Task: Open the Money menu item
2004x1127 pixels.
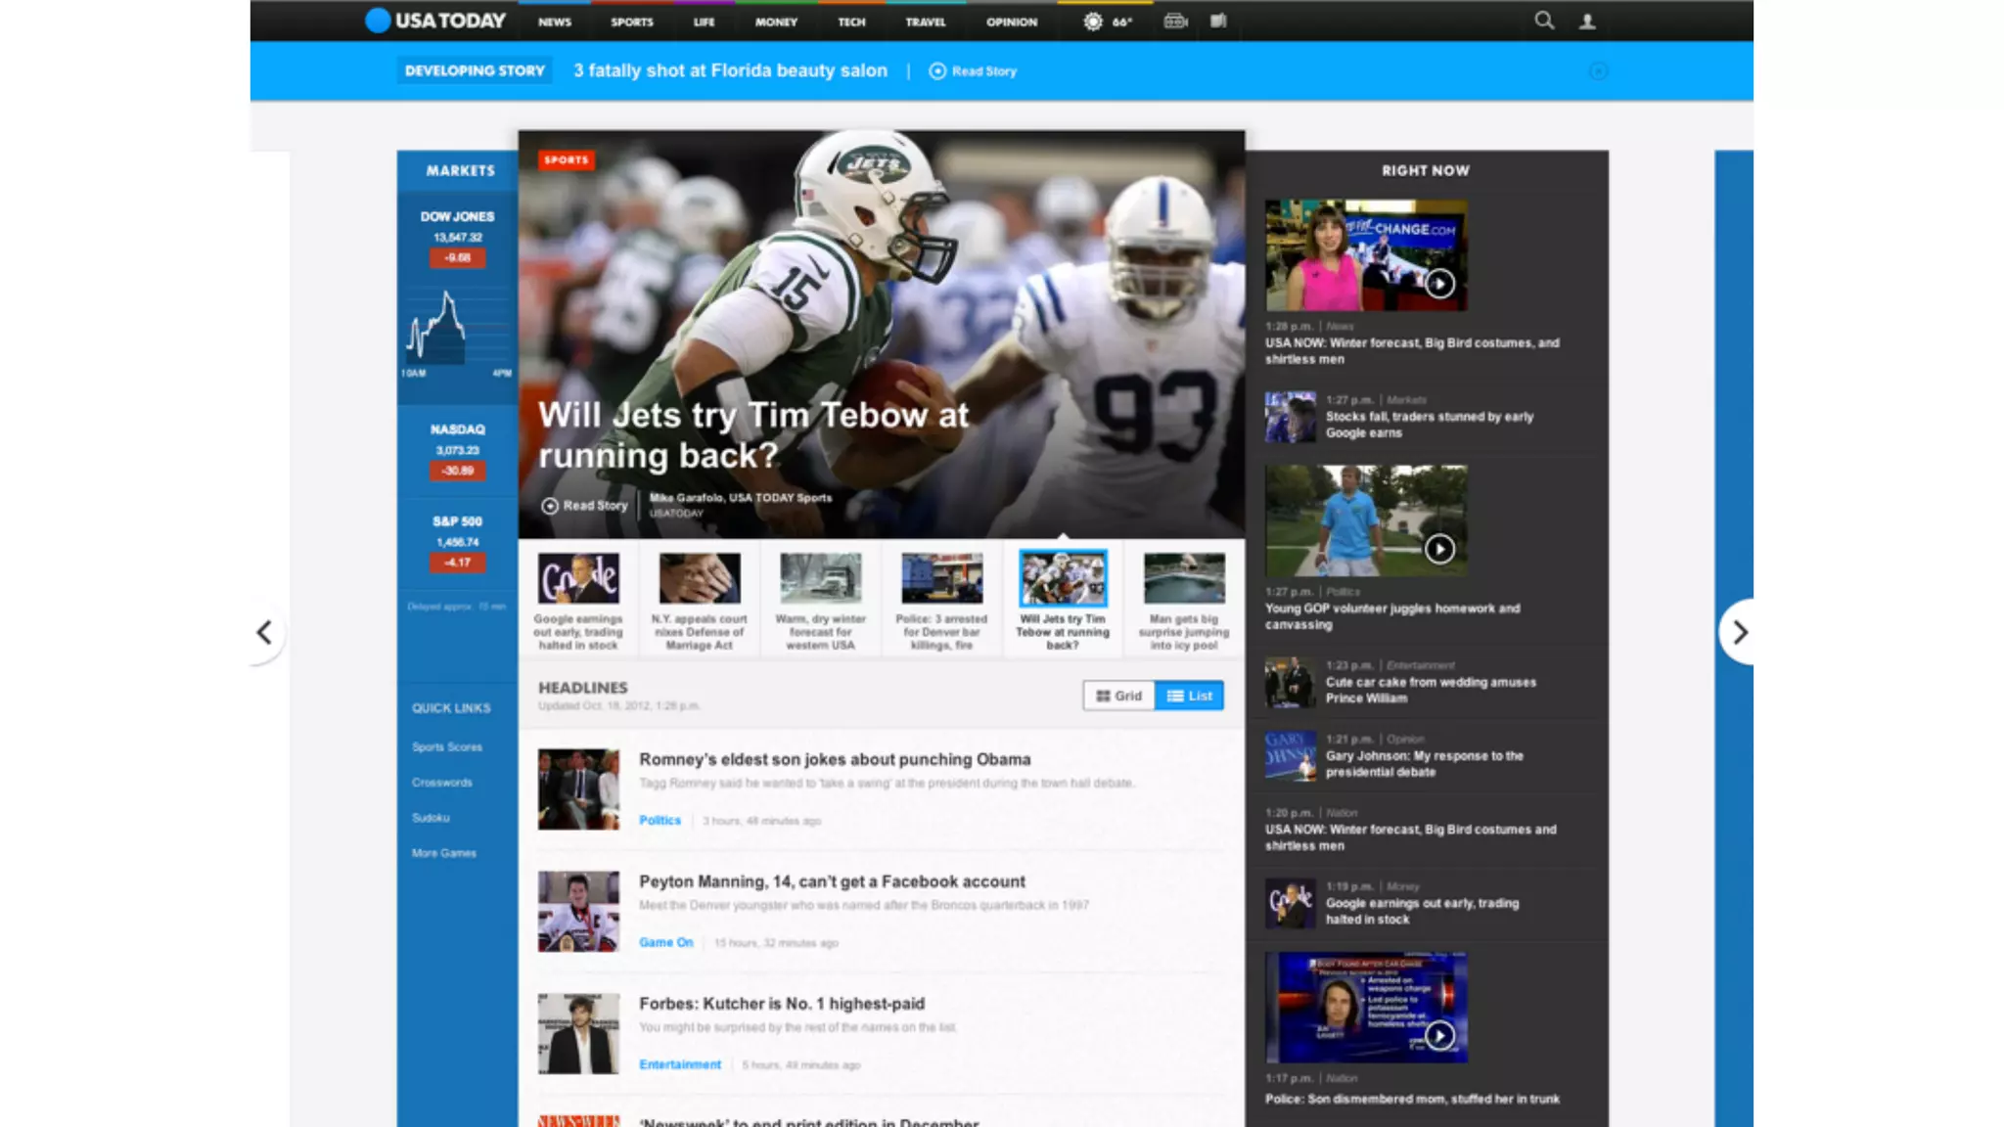Action: pos(776,22)
